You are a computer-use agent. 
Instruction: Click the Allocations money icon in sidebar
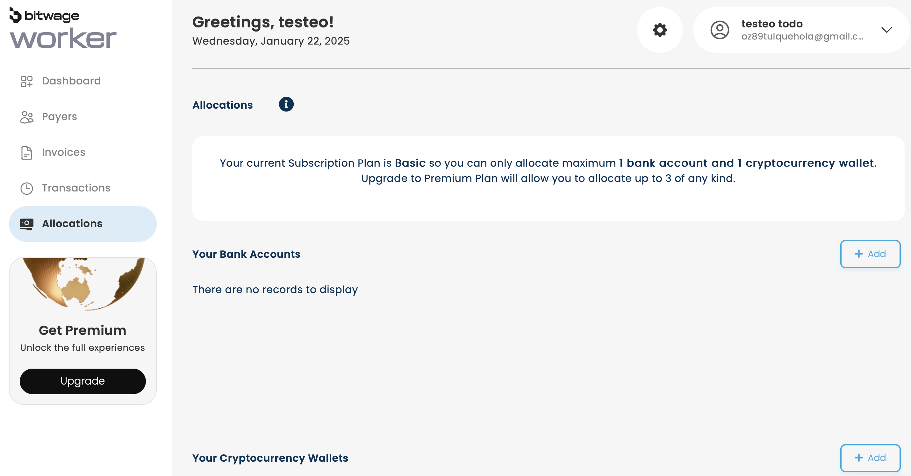pos(26,224)
